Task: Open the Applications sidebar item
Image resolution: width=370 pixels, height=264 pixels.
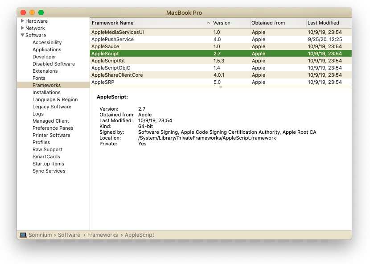Action: (x=47, y=49)
